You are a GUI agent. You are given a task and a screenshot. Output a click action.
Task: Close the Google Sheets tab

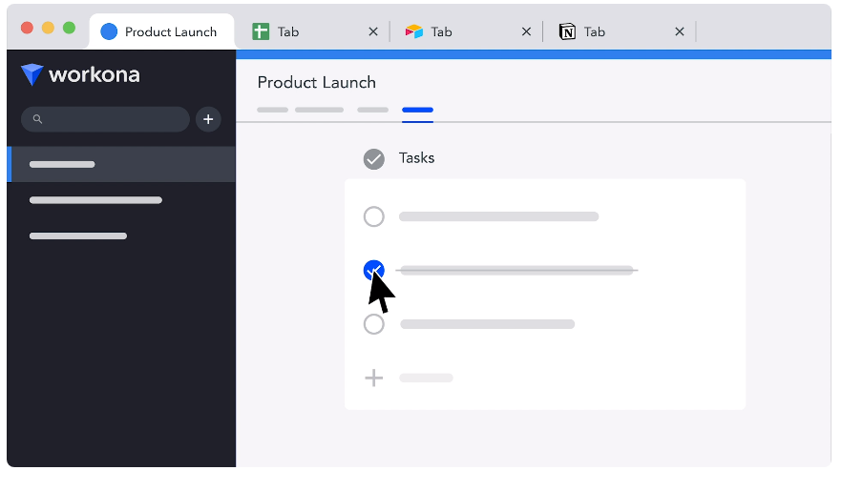pos(373,32)
